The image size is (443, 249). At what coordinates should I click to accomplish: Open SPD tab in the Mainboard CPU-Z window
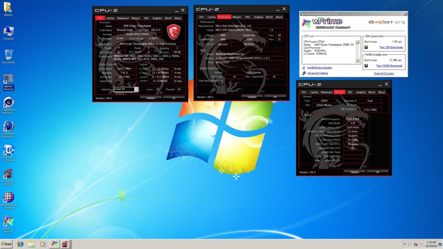pos(248,17)
